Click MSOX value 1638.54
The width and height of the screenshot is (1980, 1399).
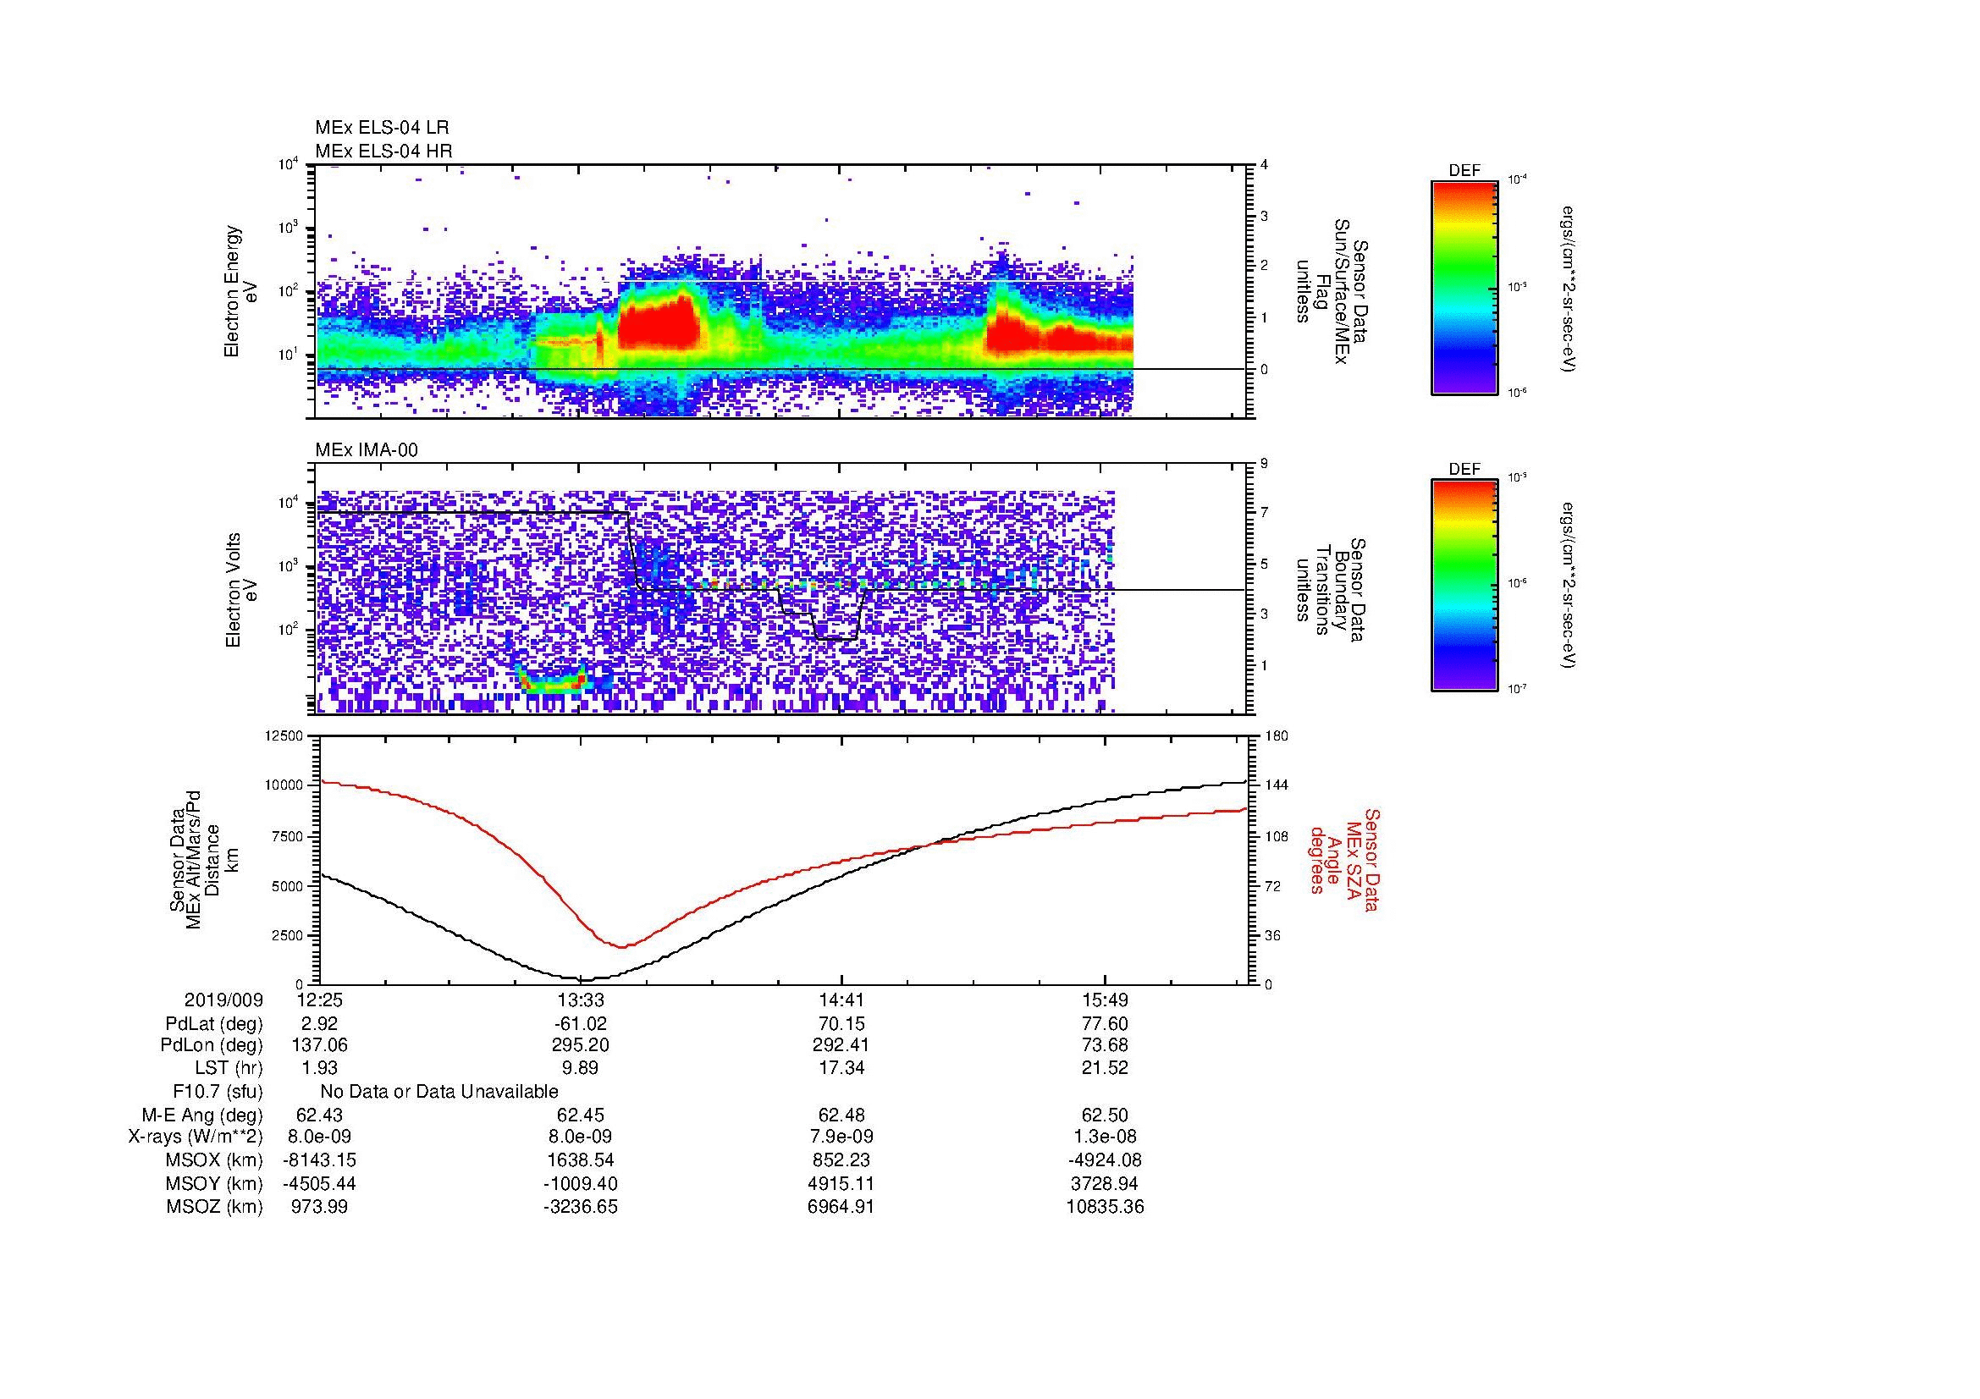(581, 1160)
